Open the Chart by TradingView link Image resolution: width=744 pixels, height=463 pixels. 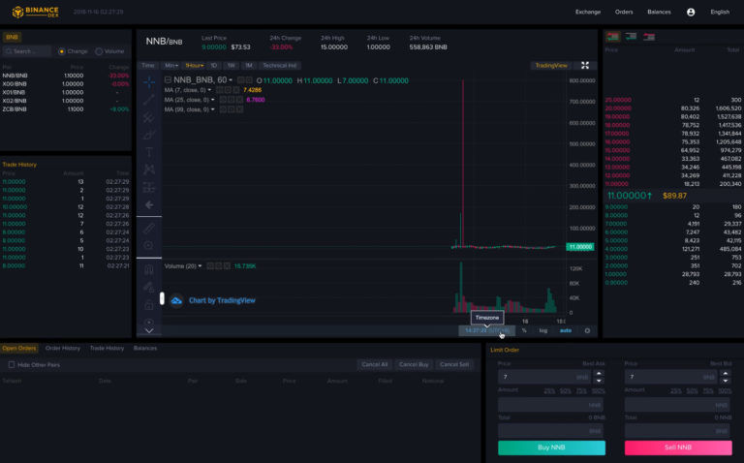(x=222, y=300)
